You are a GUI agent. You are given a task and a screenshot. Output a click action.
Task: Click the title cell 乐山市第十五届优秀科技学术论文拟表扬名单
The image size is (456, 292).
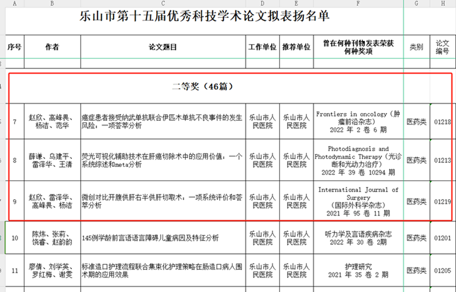(205, 16)
